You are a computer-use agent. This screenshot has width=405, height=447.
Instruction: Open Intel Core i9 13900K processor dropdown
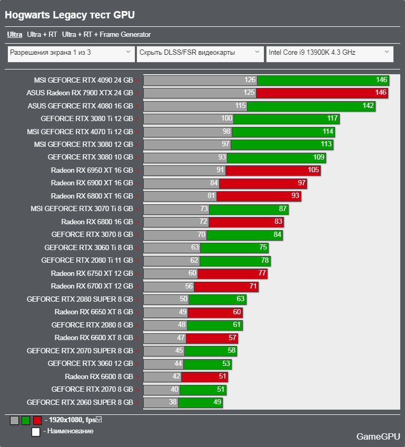(330, 54)
